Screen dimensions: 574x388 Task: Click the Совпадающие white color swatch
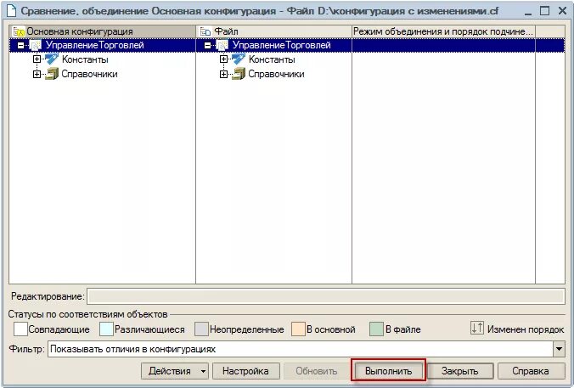click(20, 329)
